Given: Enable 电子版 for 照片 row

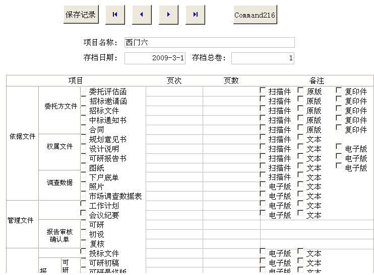Looking at the screenshot, I should coord(263,185).
